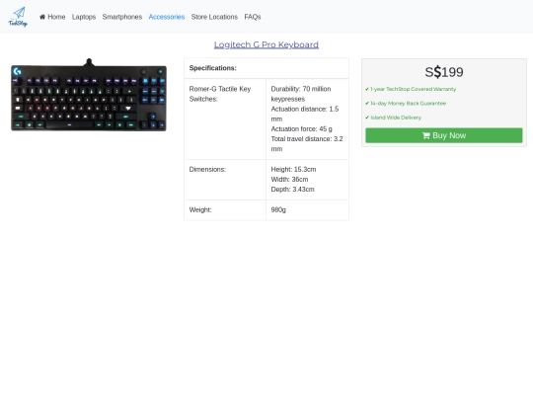The height and width of the screenshot is (400, 533).
Task: Click the S$199 price text
Action: pos(444,72)
